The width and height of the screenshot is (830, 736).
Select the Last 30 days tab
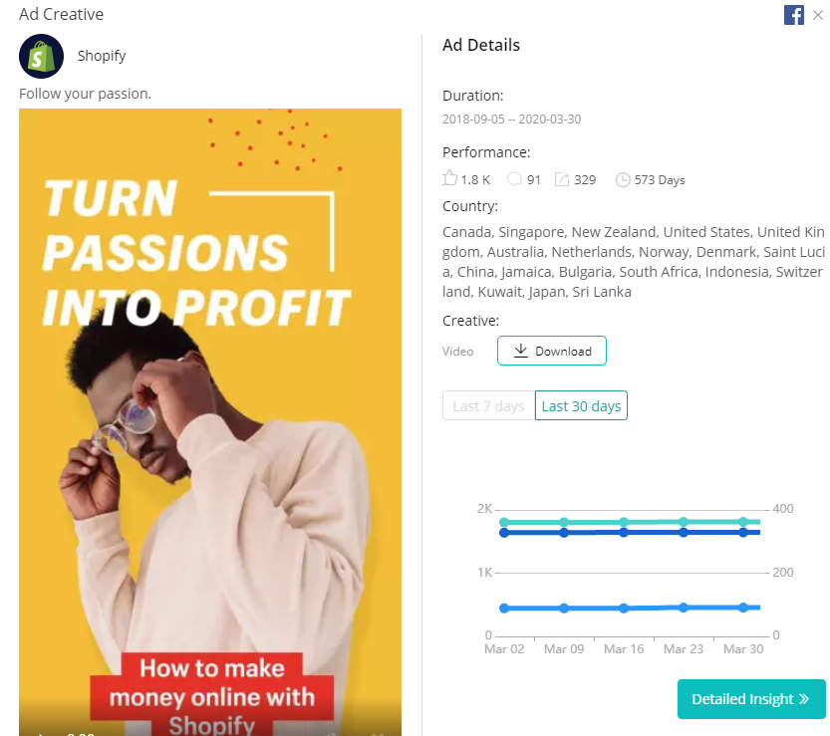[x=581, y=405]
